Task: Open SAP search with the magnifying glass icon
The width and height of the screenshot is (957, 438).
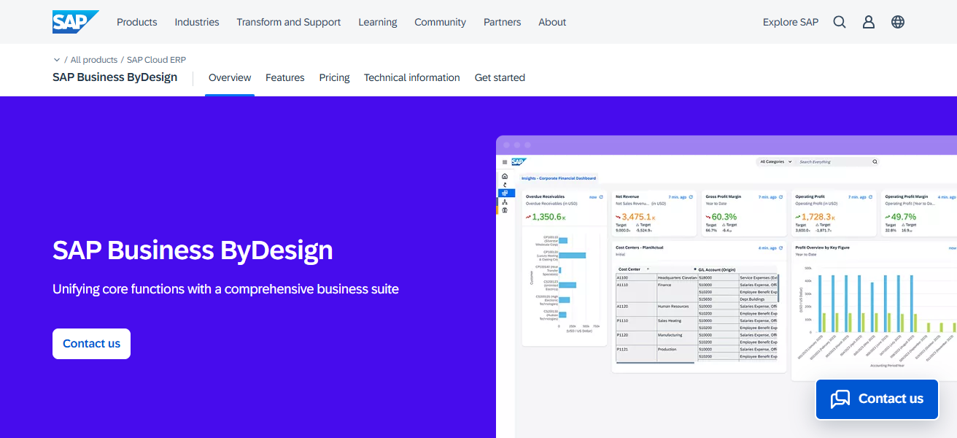Action: point(839,22)
